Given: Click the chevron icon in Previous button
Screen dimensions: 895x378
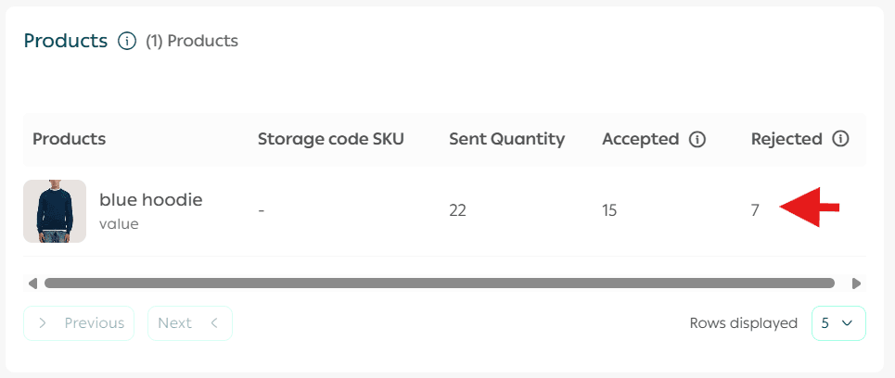Looking at the screenshot, I should pyautogui.click(x=43, y=323).
